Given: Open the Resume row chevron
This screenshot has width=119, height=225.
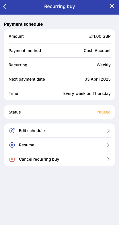Looking at the screenshot, I should 108,145.
